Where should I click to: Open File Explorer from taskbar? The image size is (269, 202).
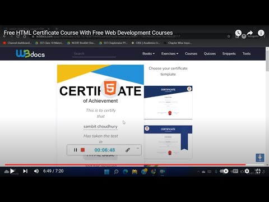(x=134, y=172)
